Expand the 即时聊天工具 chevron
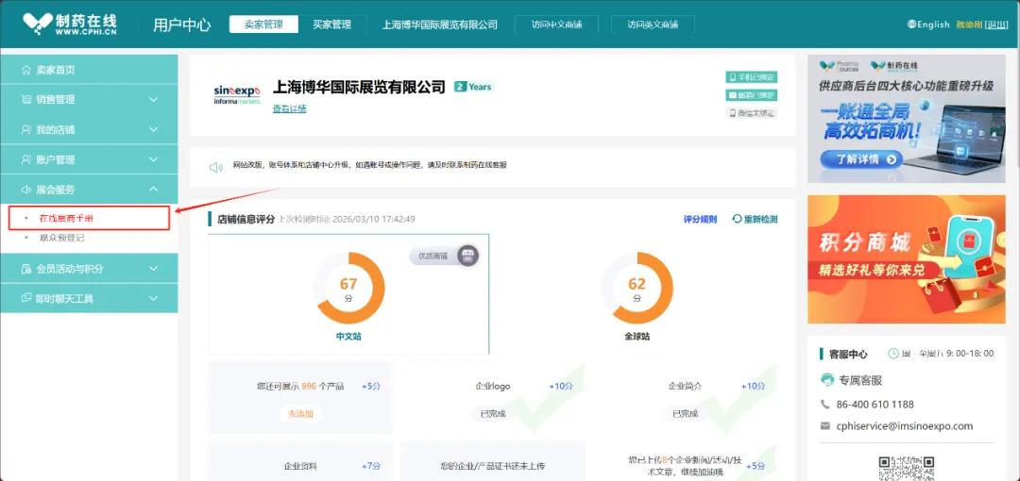The height and width of the screenshot is (481, 1020). pos(154,298)
